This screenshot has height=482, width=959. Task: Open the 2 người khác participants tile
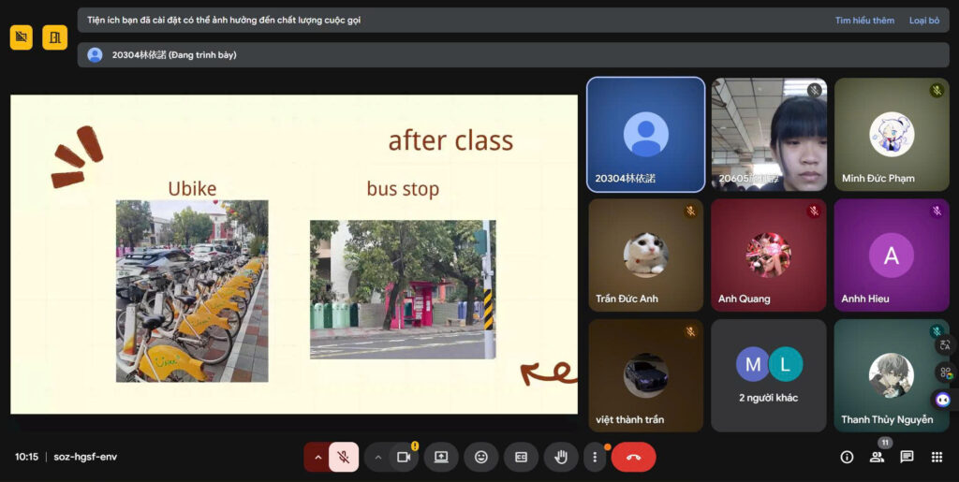tap(768, 375)
